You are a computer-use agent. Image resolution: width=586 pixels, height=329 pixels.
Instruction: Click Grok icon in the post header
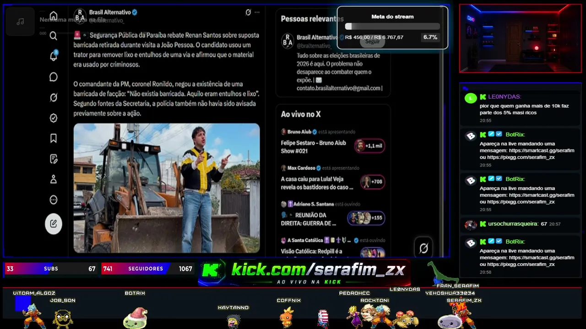click(248, 12)
